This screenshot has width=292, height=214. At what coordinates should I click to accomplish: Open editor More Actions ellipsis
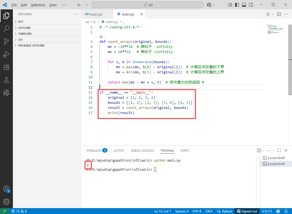coord(286,14)
